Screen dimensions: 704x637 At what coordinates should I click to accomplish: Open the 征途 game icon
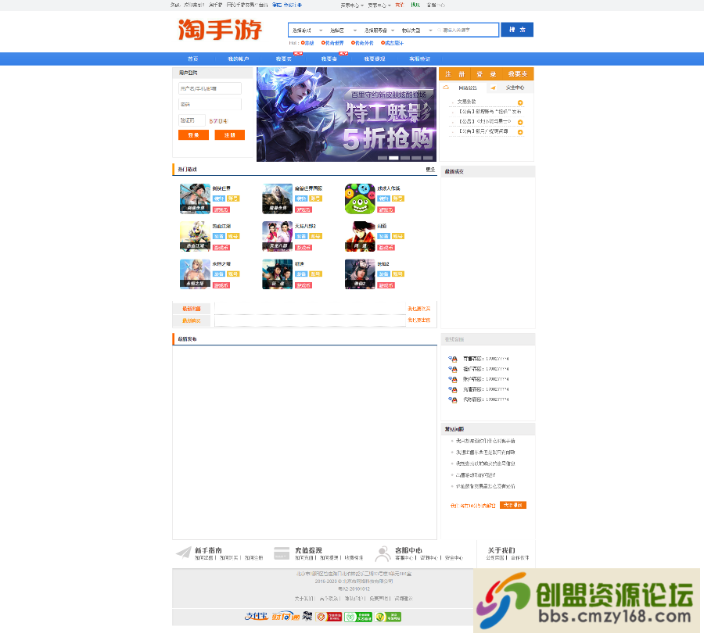pos(277,274)
